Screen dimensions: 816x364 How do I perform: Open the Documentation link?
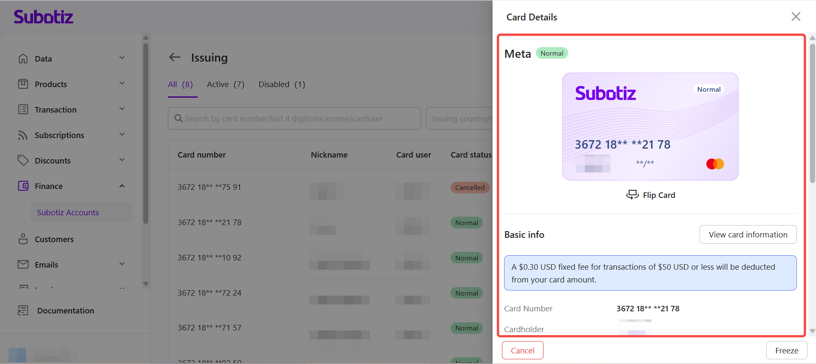(x=65, y=310)
